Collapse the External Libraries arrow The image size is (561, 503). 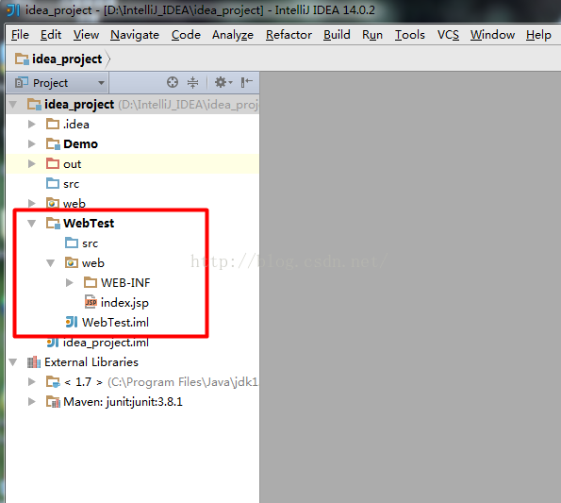(13, 362)
